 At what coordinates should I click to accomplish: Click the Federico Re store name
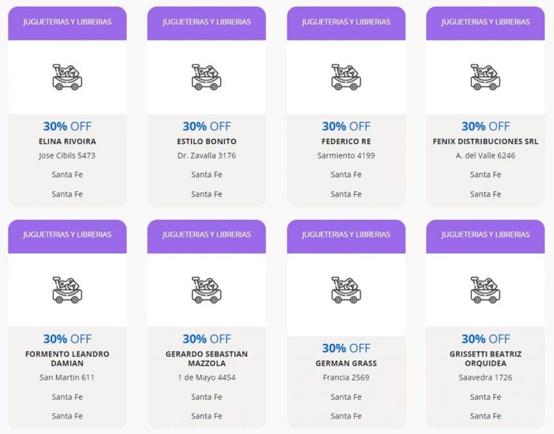[x=346, y=142]
